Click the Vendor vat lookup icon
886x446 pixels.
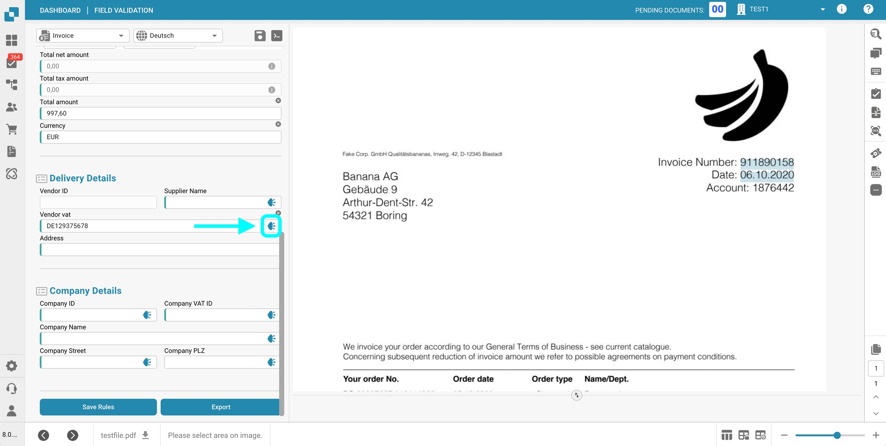coord(271,226)
